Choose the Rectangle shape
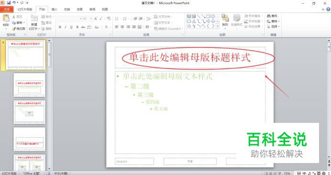331x175 pixels. (208, 16)
